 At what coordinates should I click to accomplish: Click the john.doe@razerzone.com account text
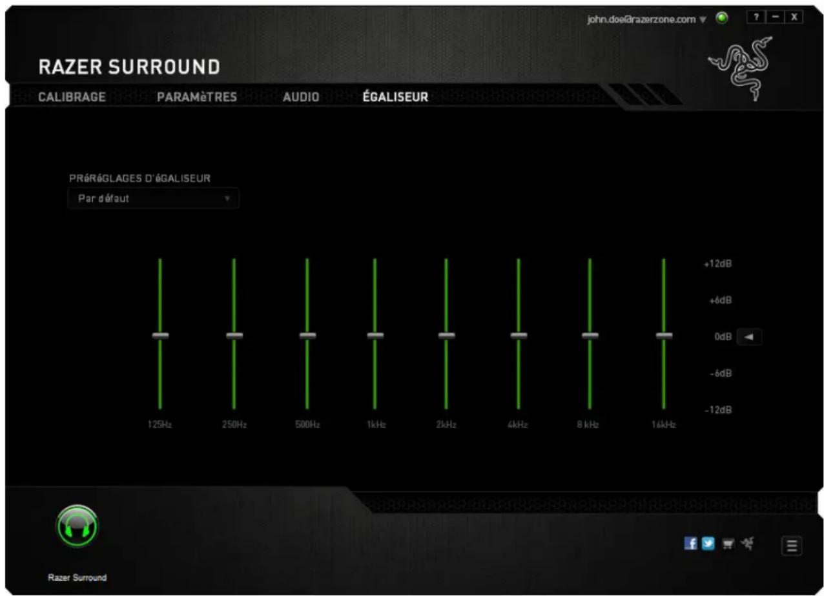pos(642,19)
